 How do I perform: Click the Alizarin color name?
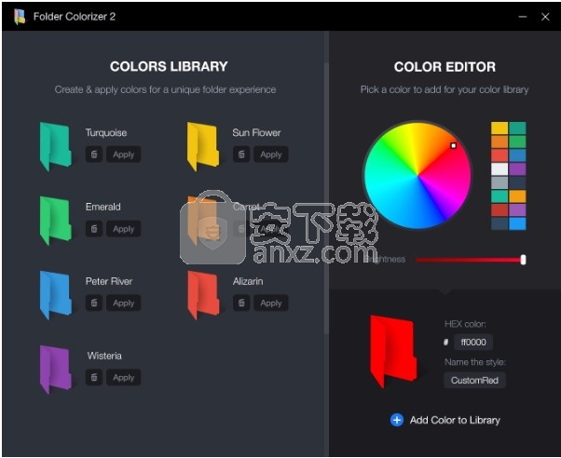pyautogui.click(x=248, y=281)
